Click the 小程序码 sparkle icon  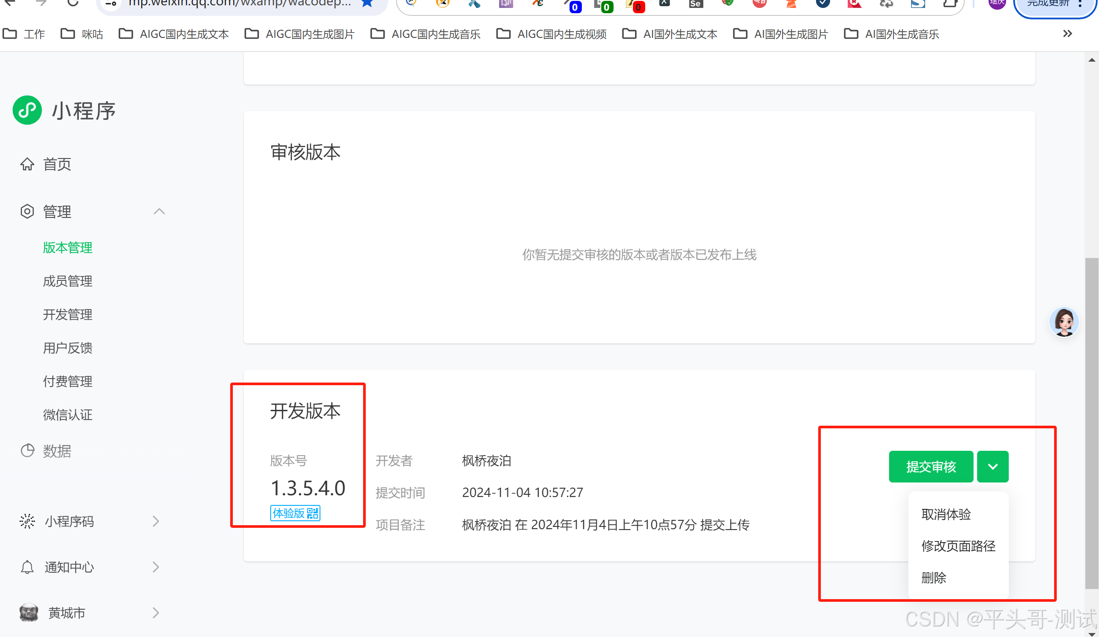click(x=27, y=521)
